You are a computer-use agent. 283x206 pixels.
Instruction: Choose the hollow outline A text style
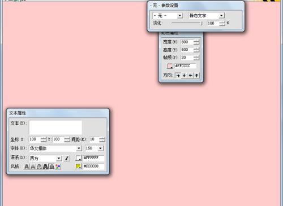click(x=39, y=166)
